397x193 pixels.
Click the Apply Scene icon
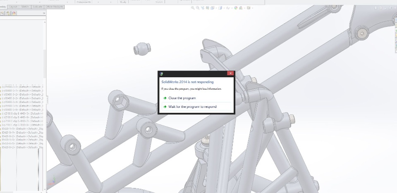coord(241,8)
